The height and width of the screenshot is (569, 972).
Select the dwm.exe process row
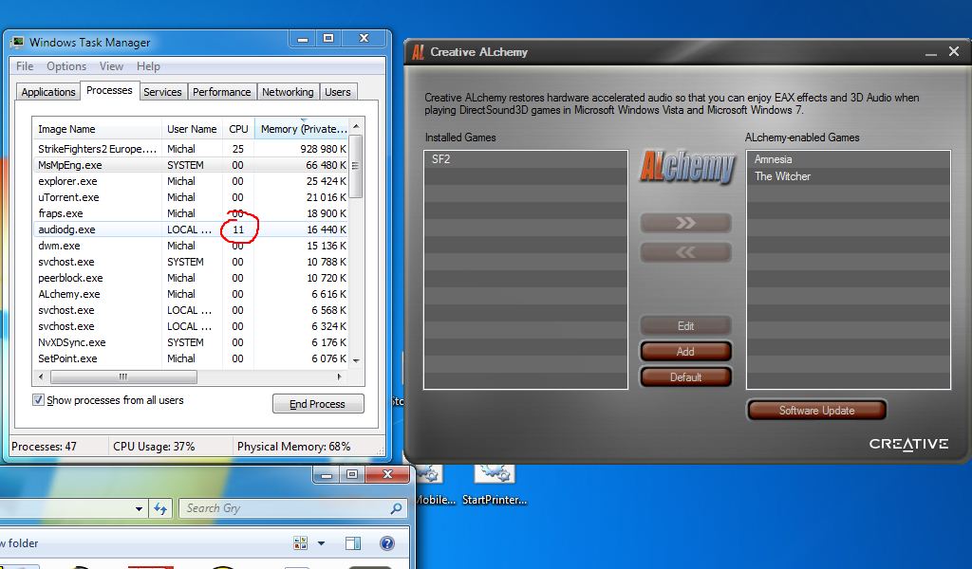191,246
